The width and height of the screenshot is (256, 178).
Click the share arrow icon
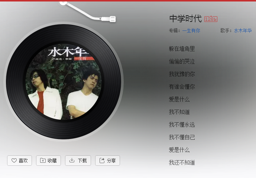102,161
